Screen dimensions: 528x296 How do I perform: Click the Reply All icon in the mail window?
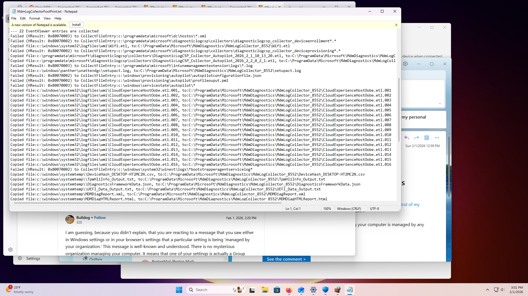point(407,138)
